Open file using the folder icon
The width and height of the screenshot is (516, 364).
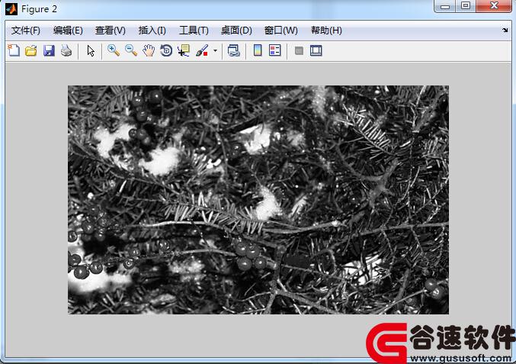pos(31,50)
